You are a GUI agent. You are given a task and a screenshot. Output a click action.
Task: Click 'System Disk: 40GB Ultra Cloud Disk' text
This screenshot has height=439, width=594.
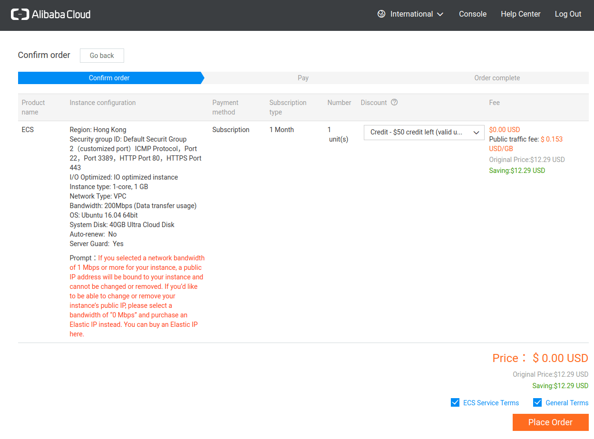(122, 225)
